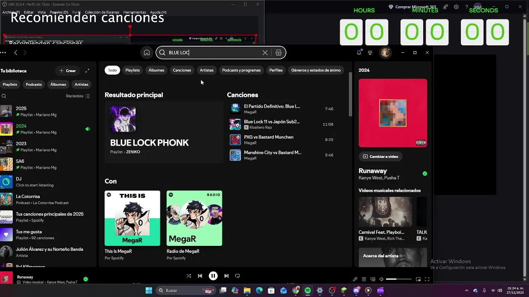Open connect to a device icon
Viewport: 529px width, 297px height.
(x=373, y=279)
